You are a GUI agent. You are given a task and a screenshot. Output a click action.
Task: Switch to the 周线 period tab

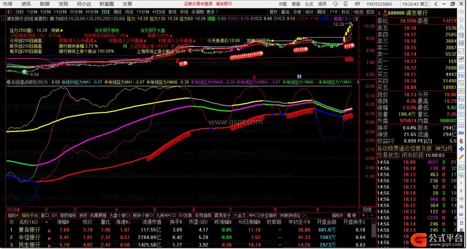[117, 12]
